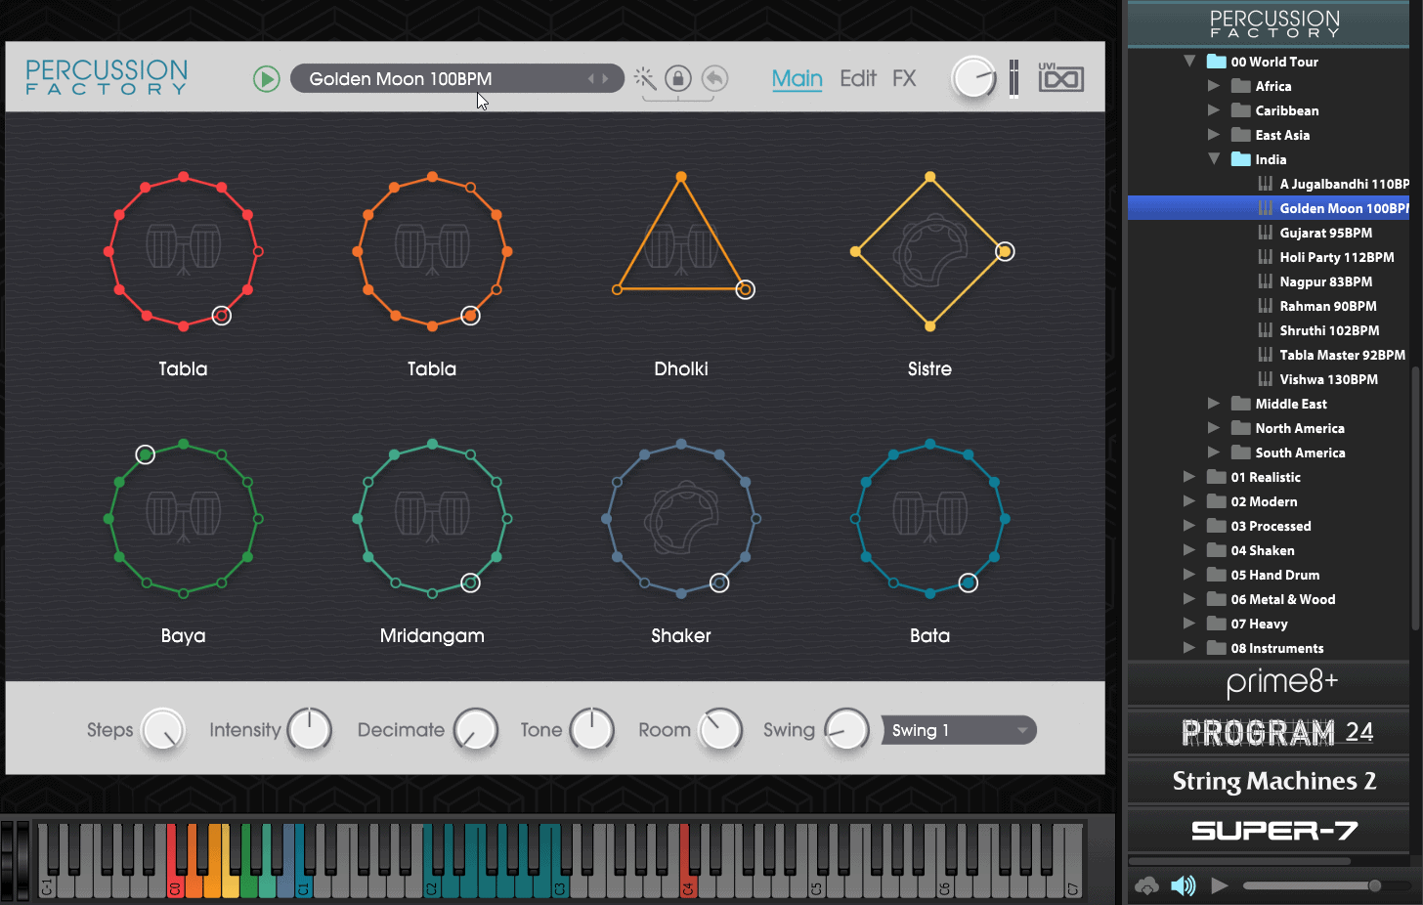Open the Swing 1 dropdown menu
Image resolution: width=1423 pixels, height=905 pixels.
(x=958, y=730)
